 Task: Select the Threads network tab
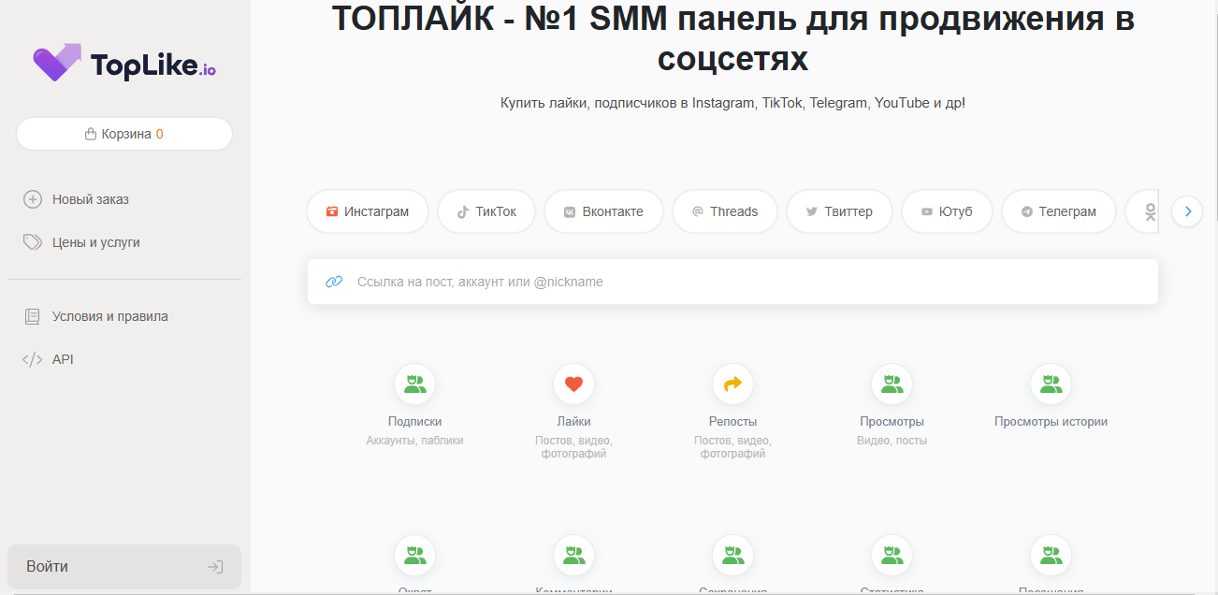(725, 211)
